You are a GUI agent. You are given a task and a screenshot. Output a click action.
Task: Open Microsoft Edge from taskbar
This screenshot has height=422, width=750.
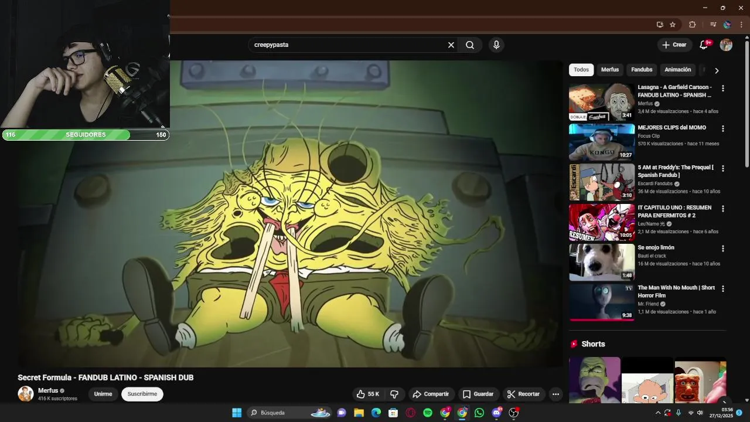(376, 413)
